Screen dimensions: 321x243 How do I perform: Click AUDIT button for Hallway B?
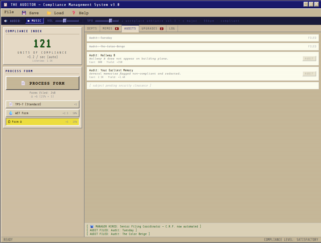[x=309, y=58]
